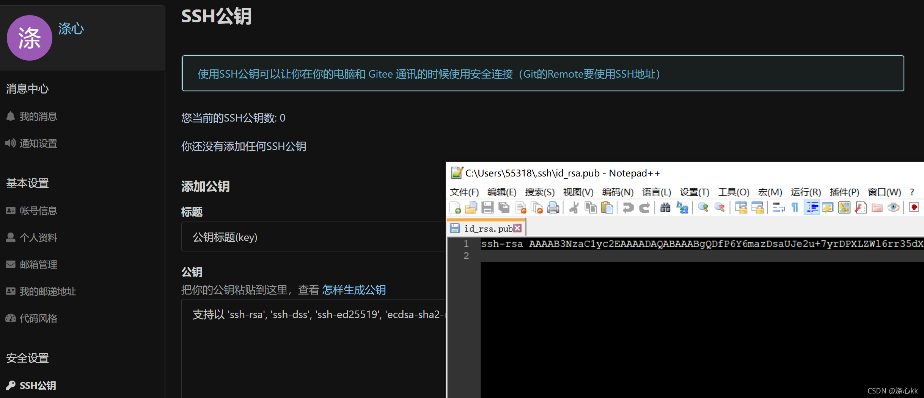The width and height of the screenshot is (924, 398).
Task: Click the Copy icon in Notepad++ toolbar
Action: (x=591, y=208)
